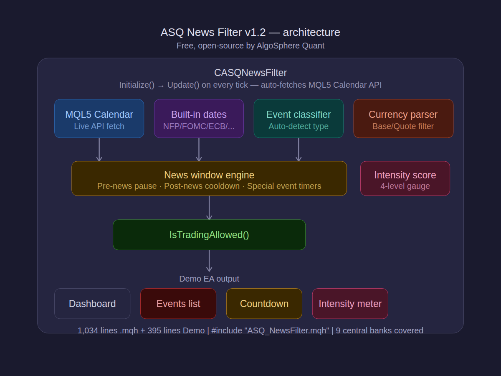Viewport: 501px width, 376px height.
Task: Click the Intensity meter output block
Action: coord(350,304)
